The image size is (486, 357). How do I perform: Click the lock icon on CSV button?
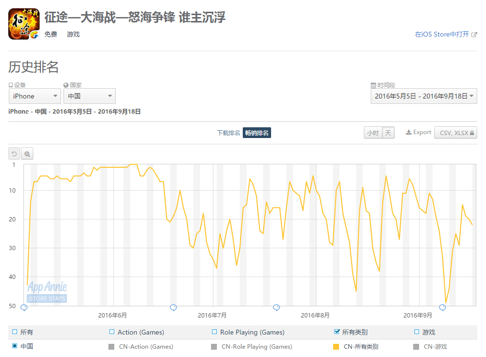[472, 133]
